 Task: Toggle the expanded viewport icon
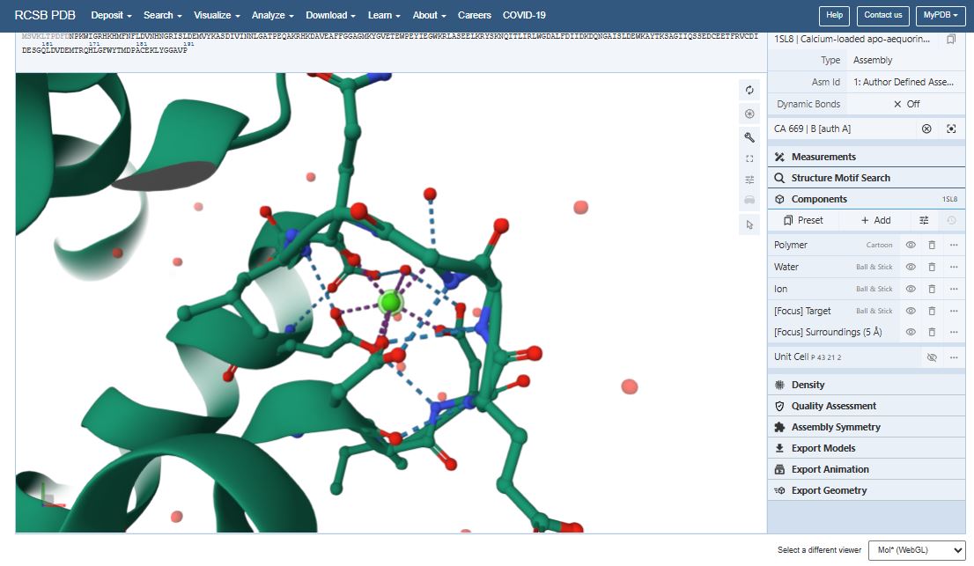click(749, 158)
